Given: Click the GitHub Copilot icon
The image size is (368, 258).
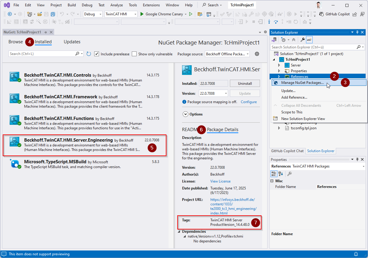Looking at the screenshot, I should pyautogui.click(x=322, y=14).
